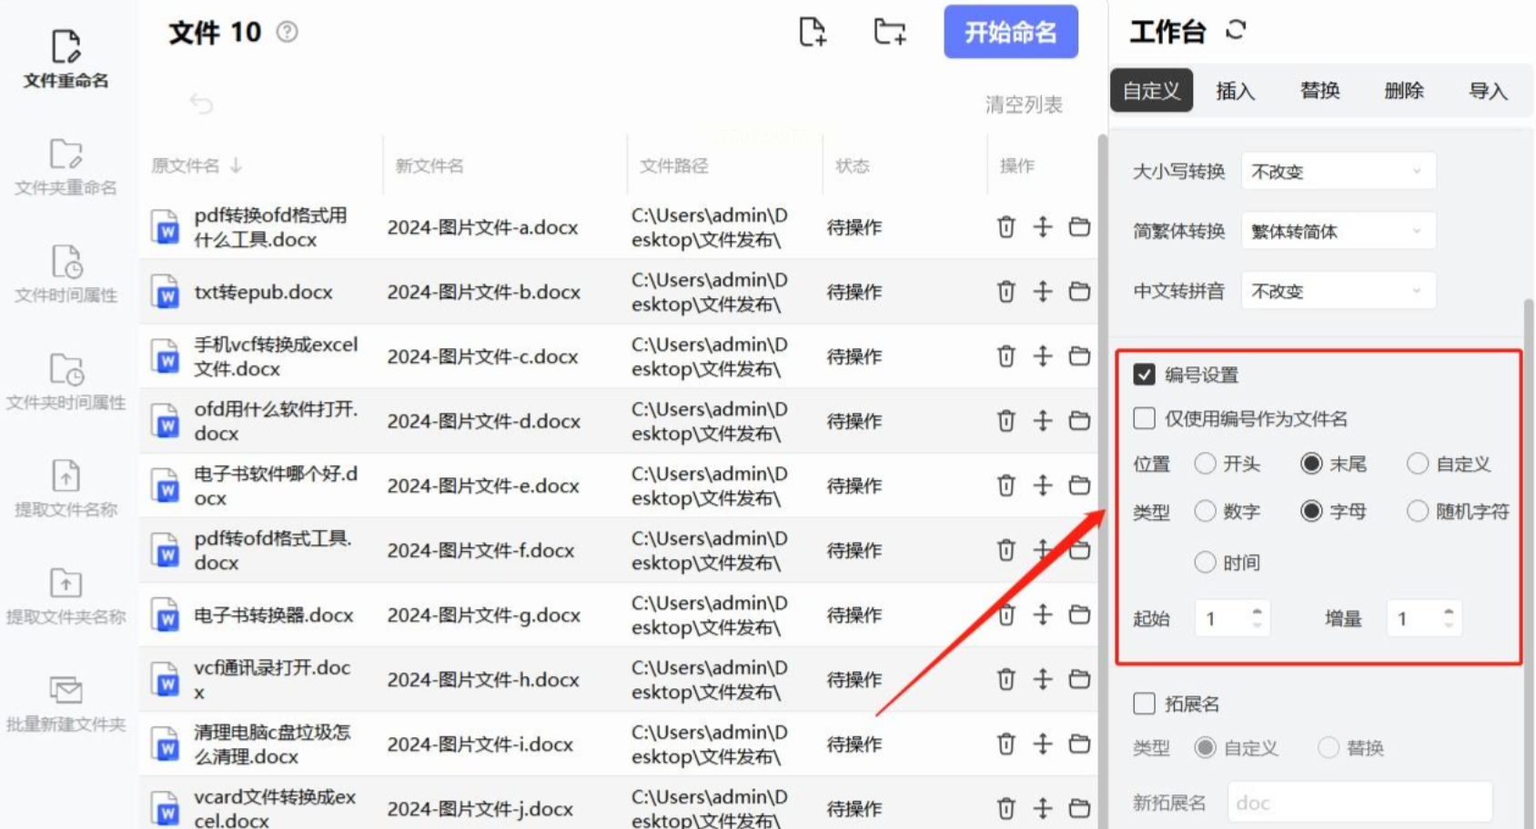The width and height of the screenshot is (1536, 829).
Task: Move the txt转epub.docx row
Action: coord(1043,292)
